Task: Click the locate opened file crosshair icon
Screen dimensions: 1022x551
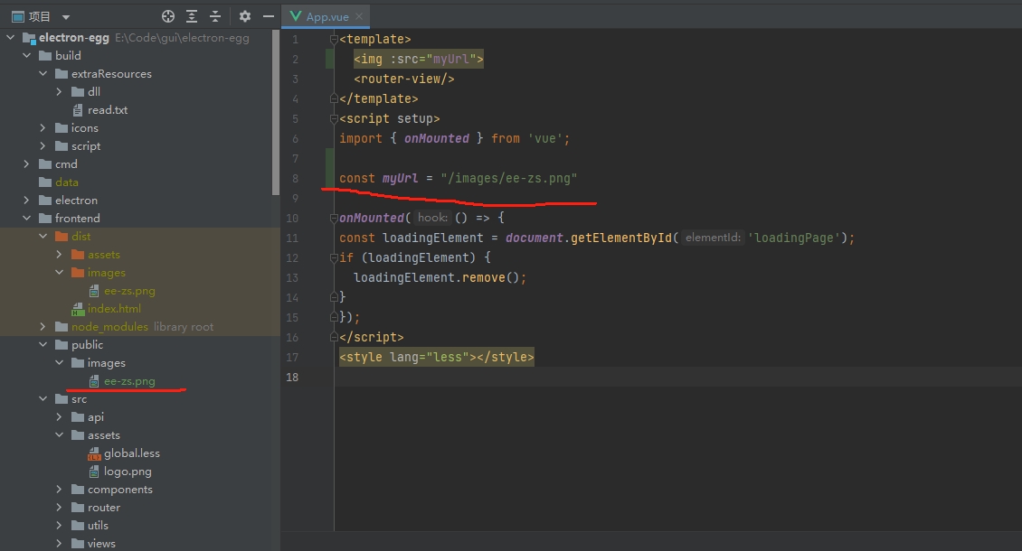Action: 168,16
